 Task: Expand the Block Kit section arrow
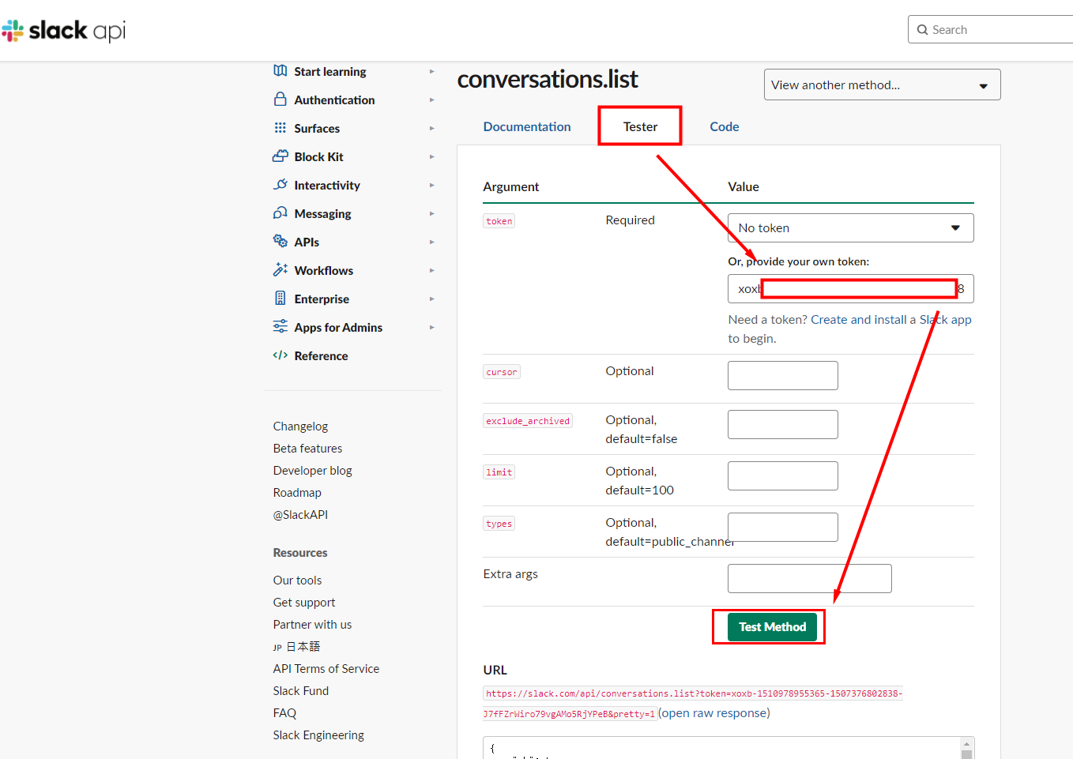tap(431, 157)
